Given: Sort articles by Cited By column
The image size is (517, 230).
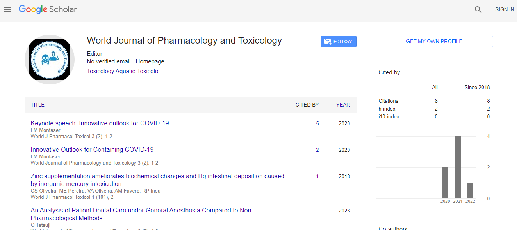Looking at the screenshot, I should (307, 105).
